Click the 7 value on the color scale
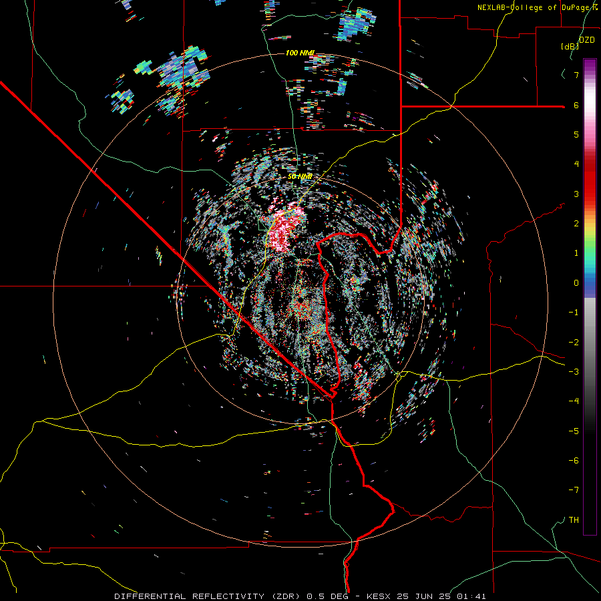This screenshot has width=601, height=601. pyautogui.click(x=576, y=75)
